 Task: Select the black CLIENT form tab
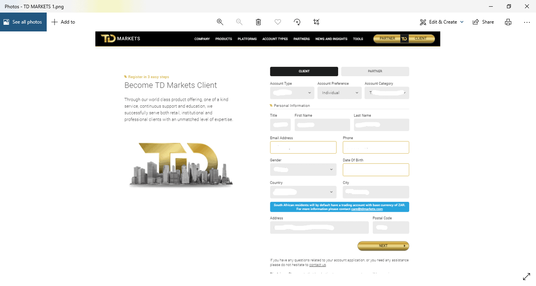(x=304, y=71)
